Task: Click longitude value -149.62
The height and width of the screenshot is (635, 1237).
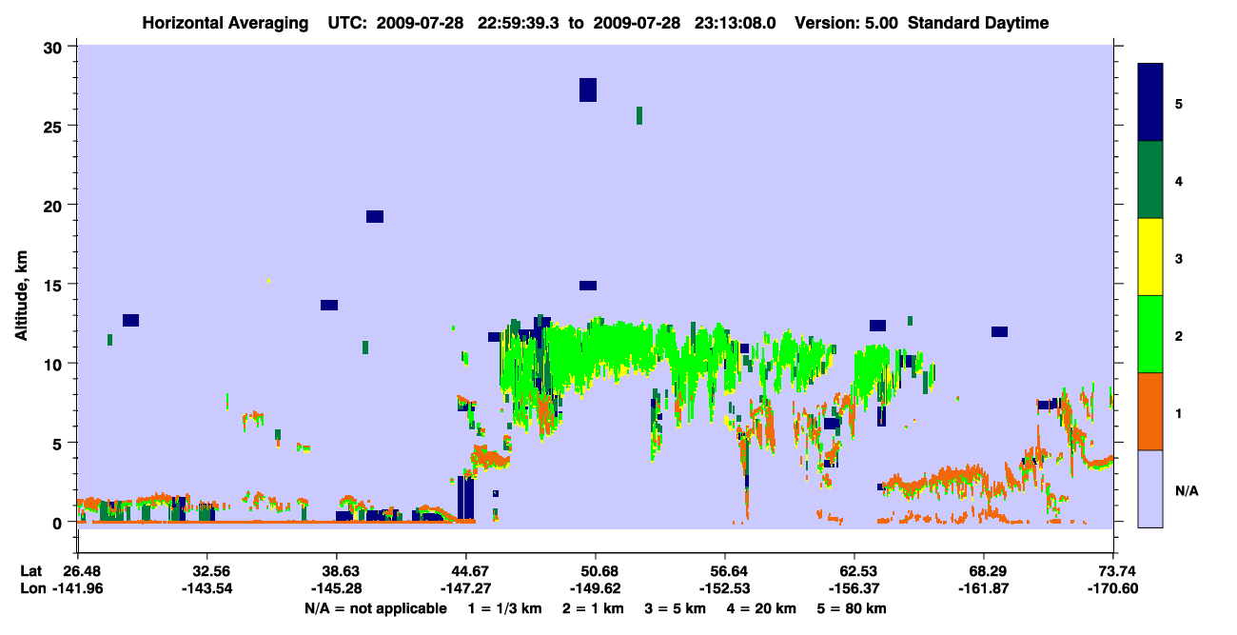Action: [595, 588]
